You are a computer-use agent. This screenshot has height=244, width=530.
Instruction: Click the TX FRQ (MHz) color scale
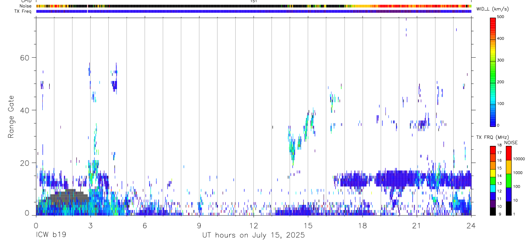click(x=493, y=180)
